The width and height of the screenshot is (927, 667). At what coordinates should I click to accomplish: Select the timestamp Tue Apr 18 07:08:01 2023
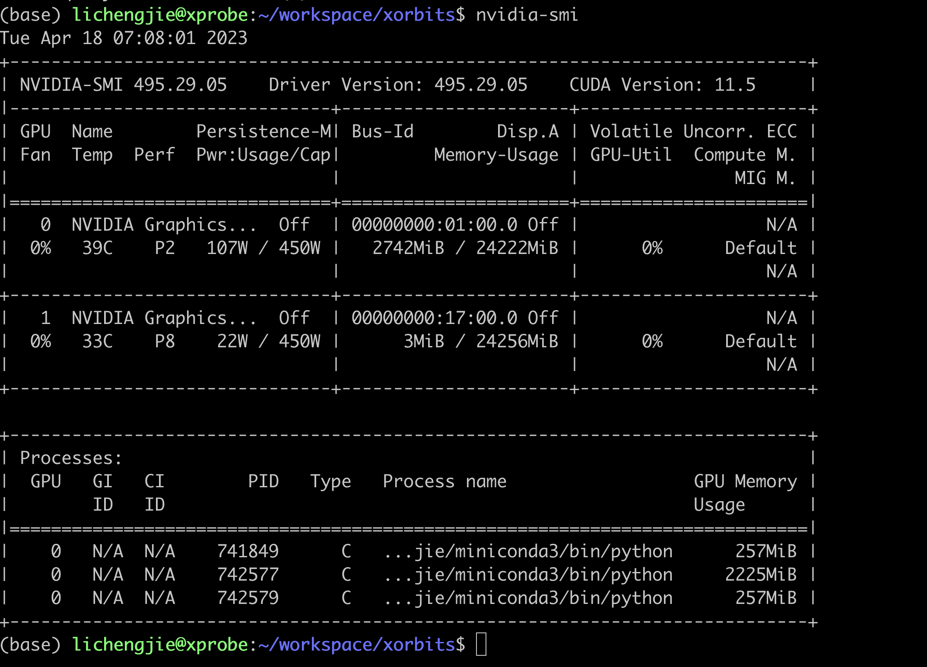[x=124, y=38]
